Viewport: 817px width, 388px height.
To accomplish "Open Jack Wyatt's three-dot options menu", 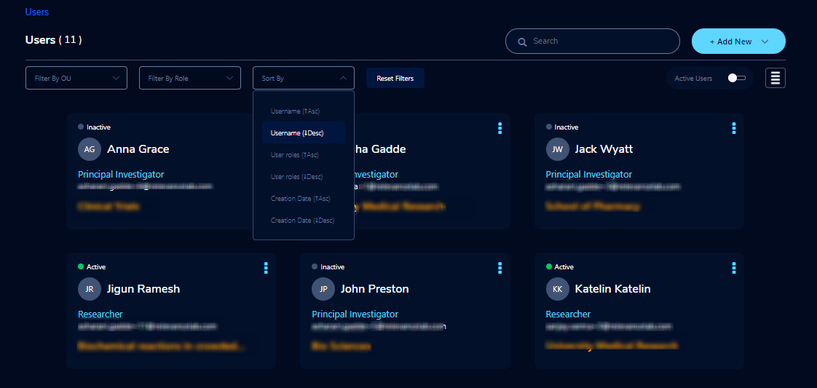I will [734, 128].
